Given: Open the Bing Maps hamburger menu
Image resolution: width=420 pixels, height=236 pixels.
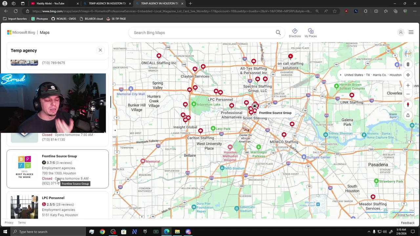Looking at the screenshot, I should tap(411, 32).
